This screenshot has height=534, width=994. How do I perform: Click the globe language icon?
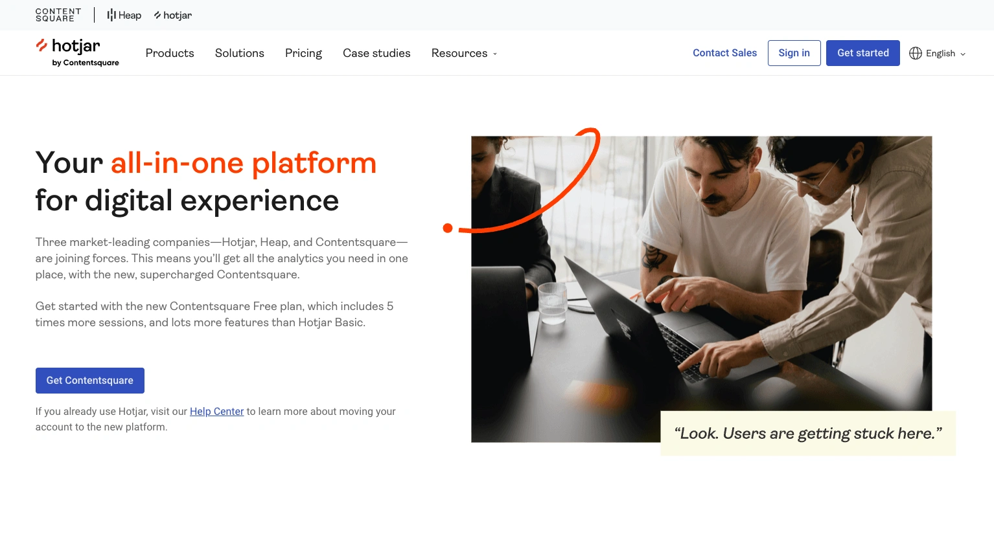(x=916, y=53)
